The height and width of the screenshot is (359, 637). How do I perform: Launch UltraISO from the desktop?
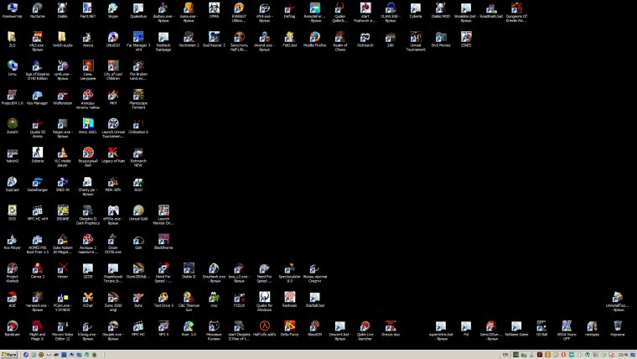click(112, 37)
